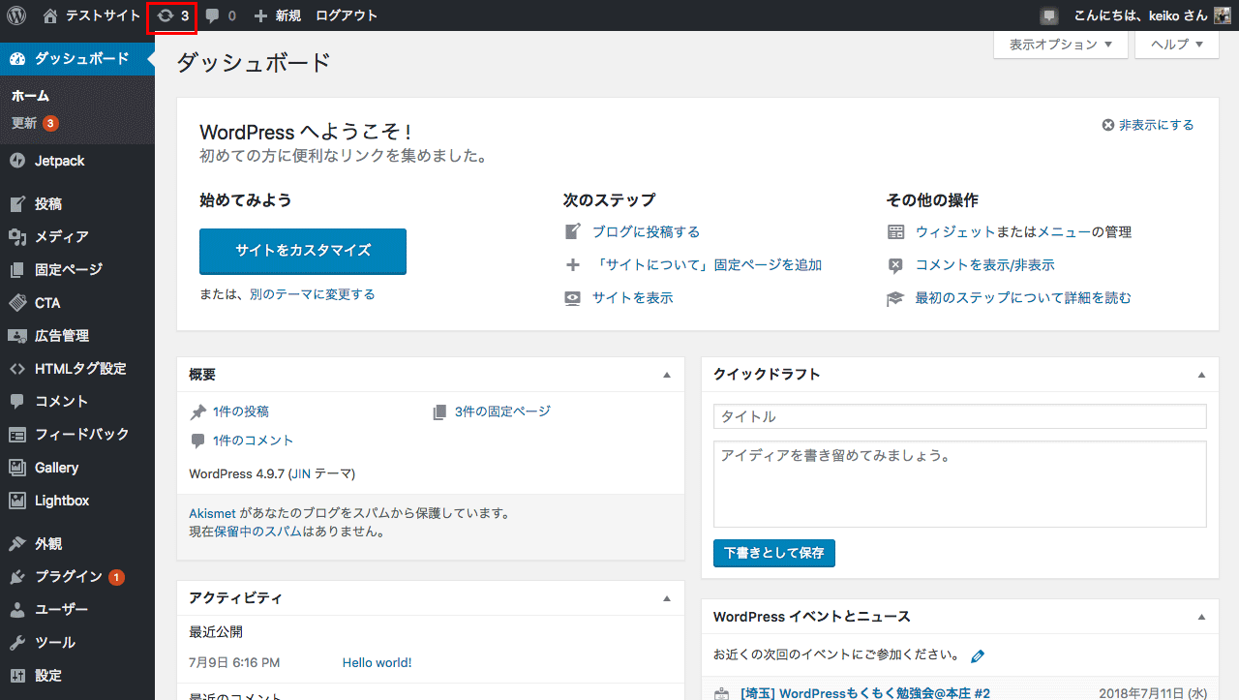Open コメント menu in sidebar
Screen dimensions: 1239x700
pyautogui.click(x=77, y=402)
